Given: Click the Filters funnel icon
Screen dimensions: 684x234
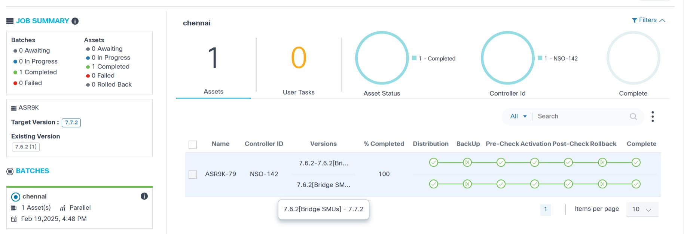Looking at the screenshot, I should (634, 21).
